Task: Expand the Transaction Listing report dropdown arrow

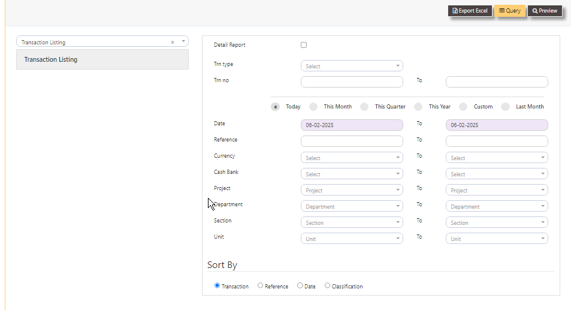Action: tap(183, 42)
